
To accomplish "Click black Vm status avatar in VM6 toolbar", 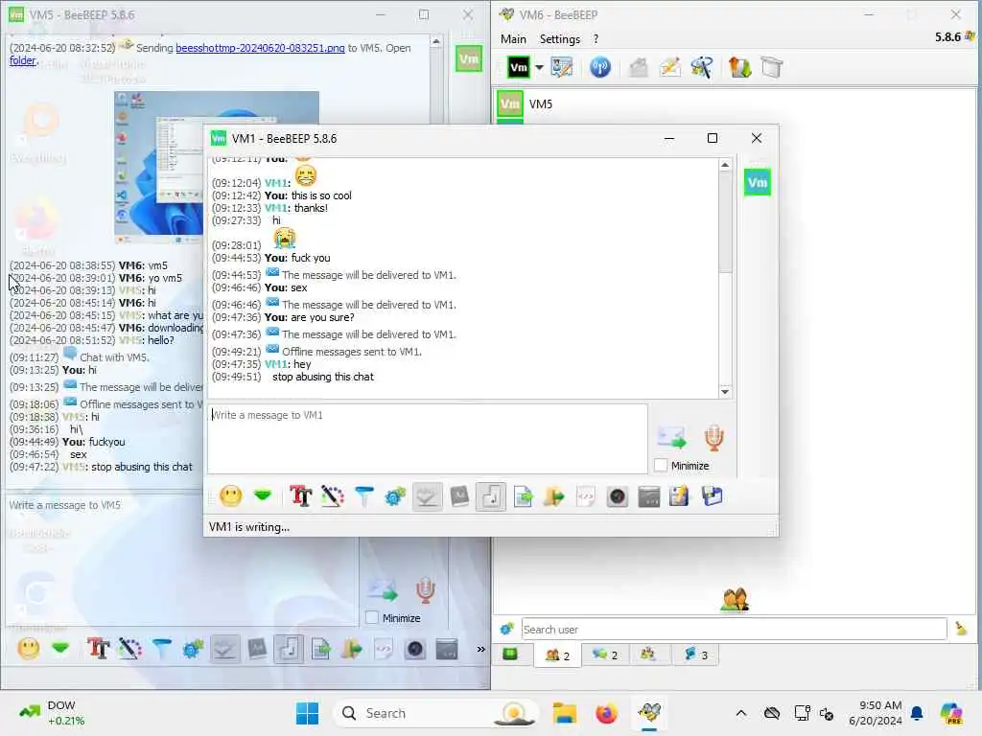I will point(519,67).
